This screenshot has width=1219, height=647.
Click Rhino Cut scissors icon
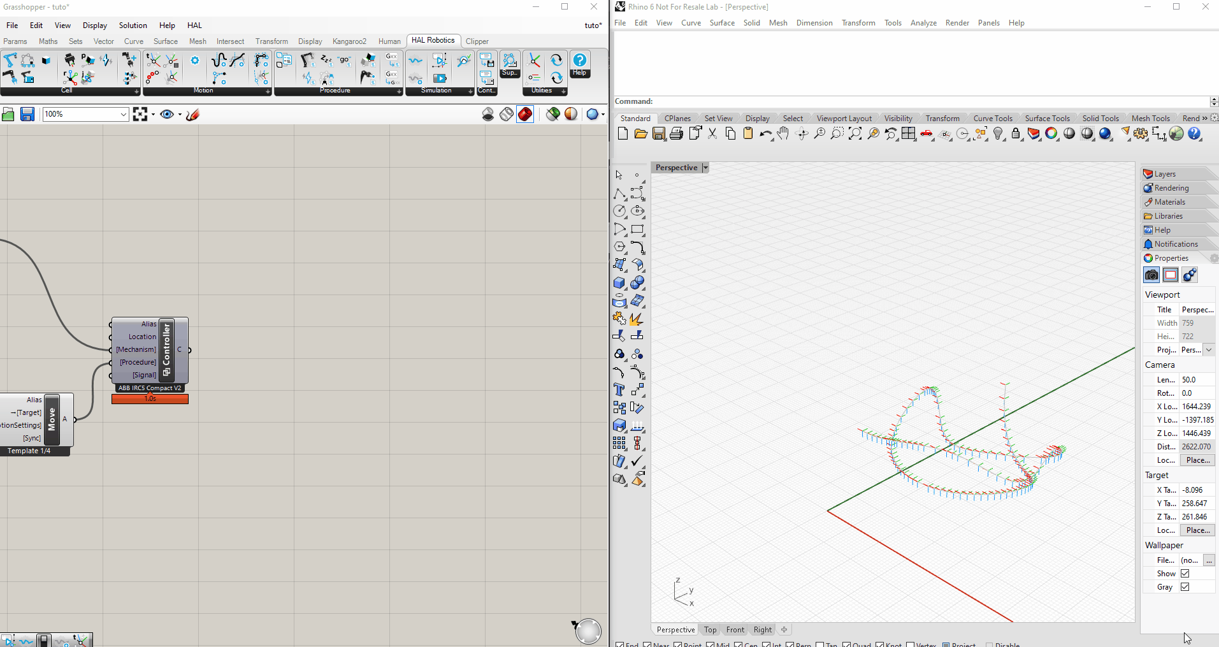tap(712, 133)
